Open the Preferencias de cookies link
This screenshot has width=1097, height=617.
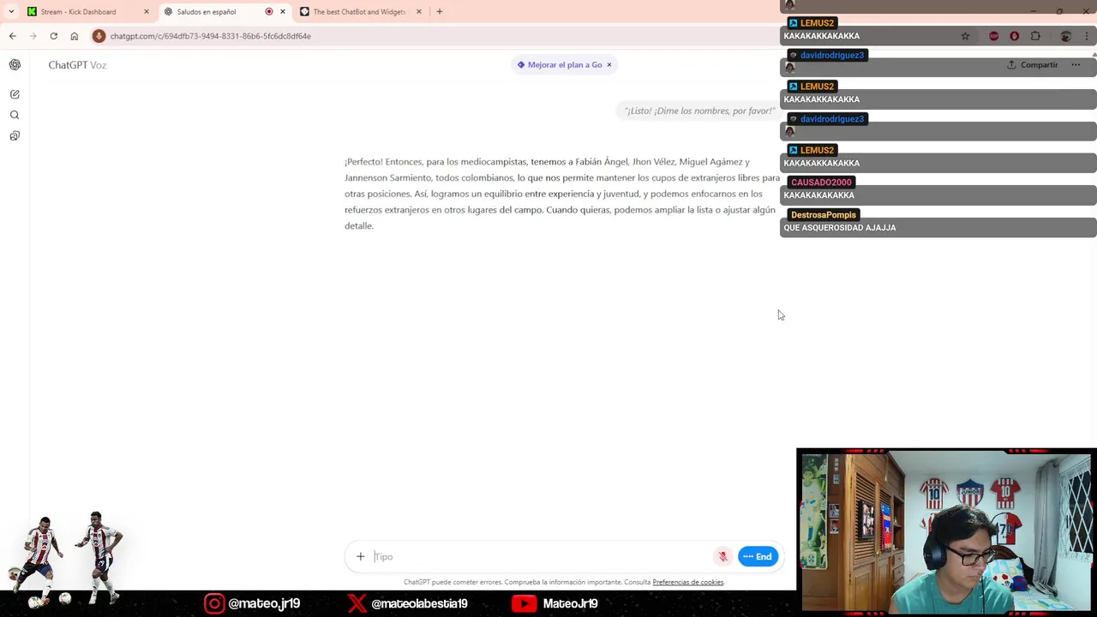(x=688, y=583)
